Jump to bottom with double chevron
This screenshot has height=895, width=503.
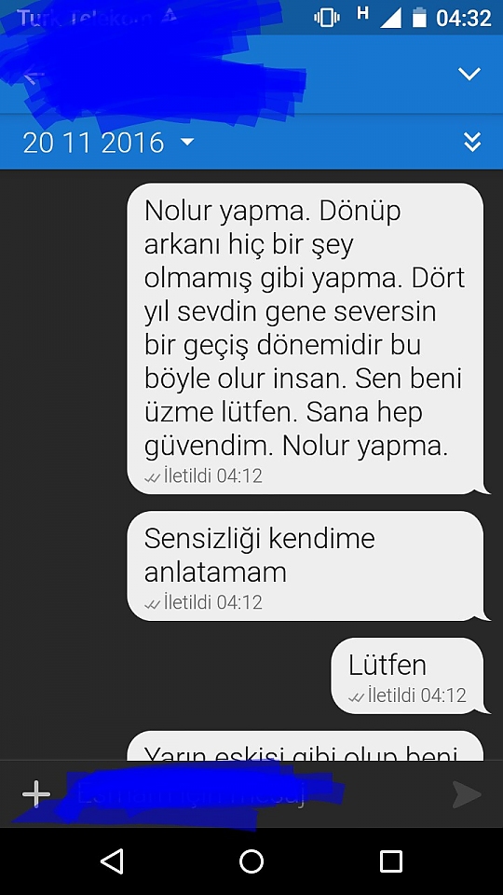[x=472, y=142]
